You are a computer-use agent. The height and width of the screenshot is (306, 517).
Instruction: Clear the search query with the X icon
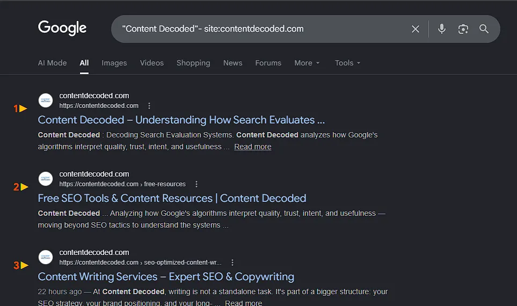click(416, 29)
